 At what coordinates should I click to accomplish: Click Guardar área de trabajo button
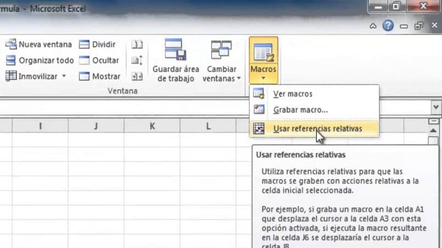(175, 60)
